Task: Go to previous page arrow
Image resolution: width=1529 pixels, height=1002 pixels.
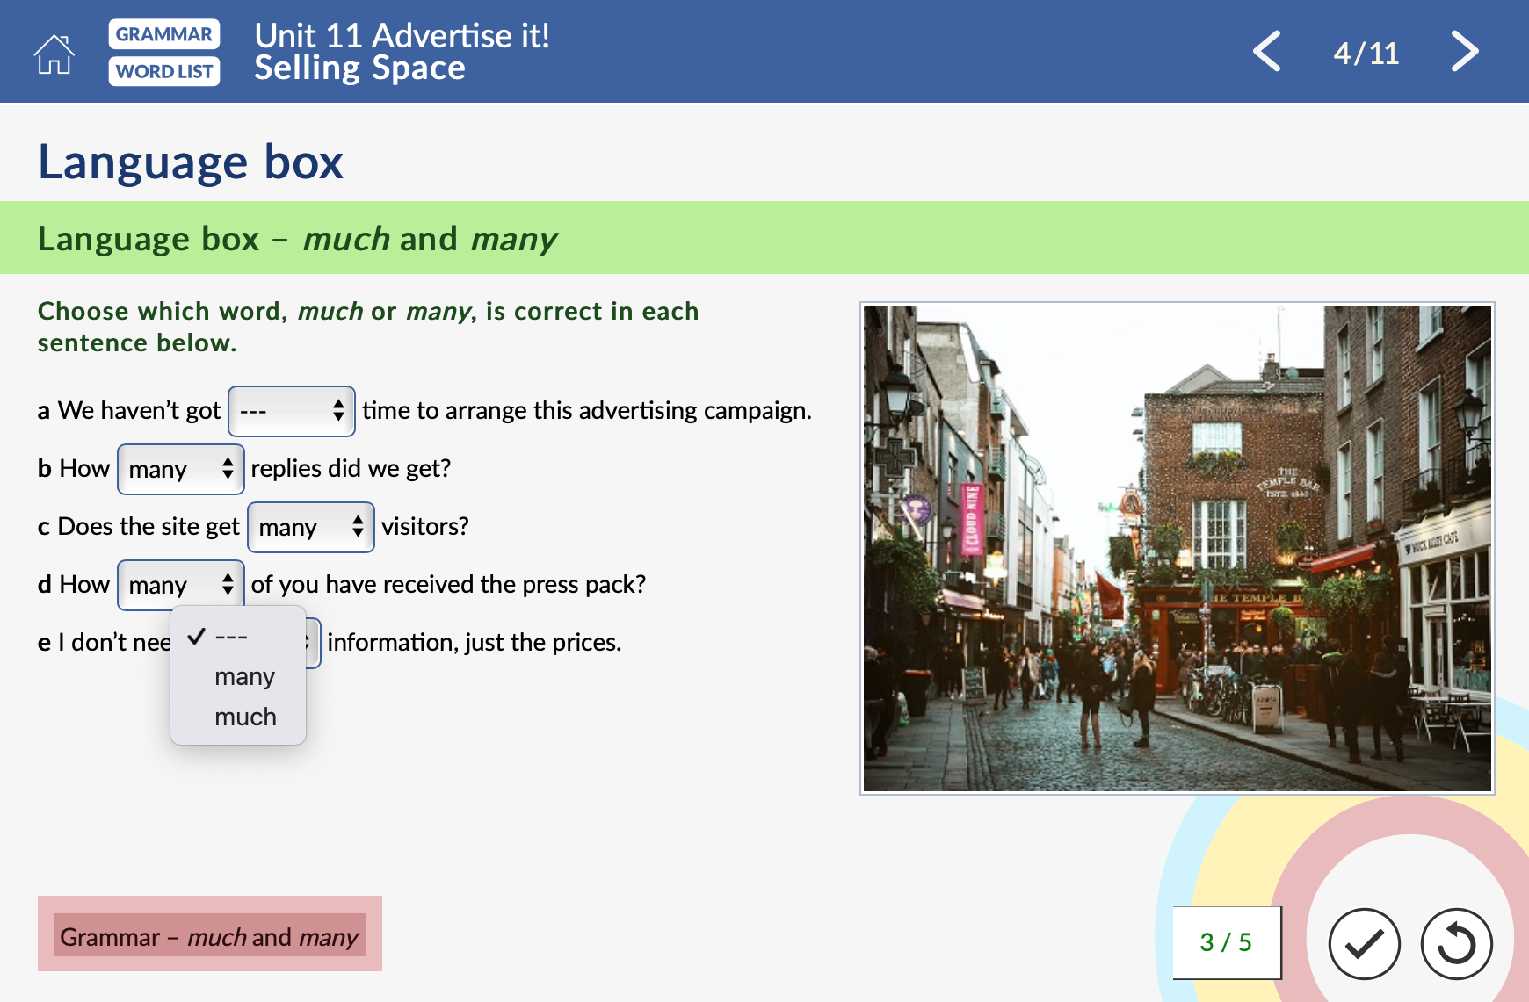Action: [x=1267, y=52]
